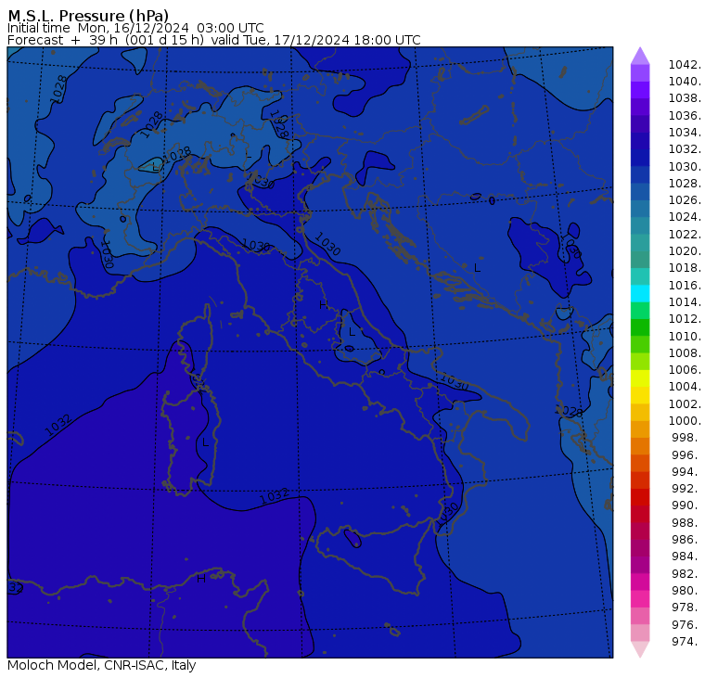Click the 1008. legend label
The height and width of the screenshot is (678, 705).
tap(685, 353)
